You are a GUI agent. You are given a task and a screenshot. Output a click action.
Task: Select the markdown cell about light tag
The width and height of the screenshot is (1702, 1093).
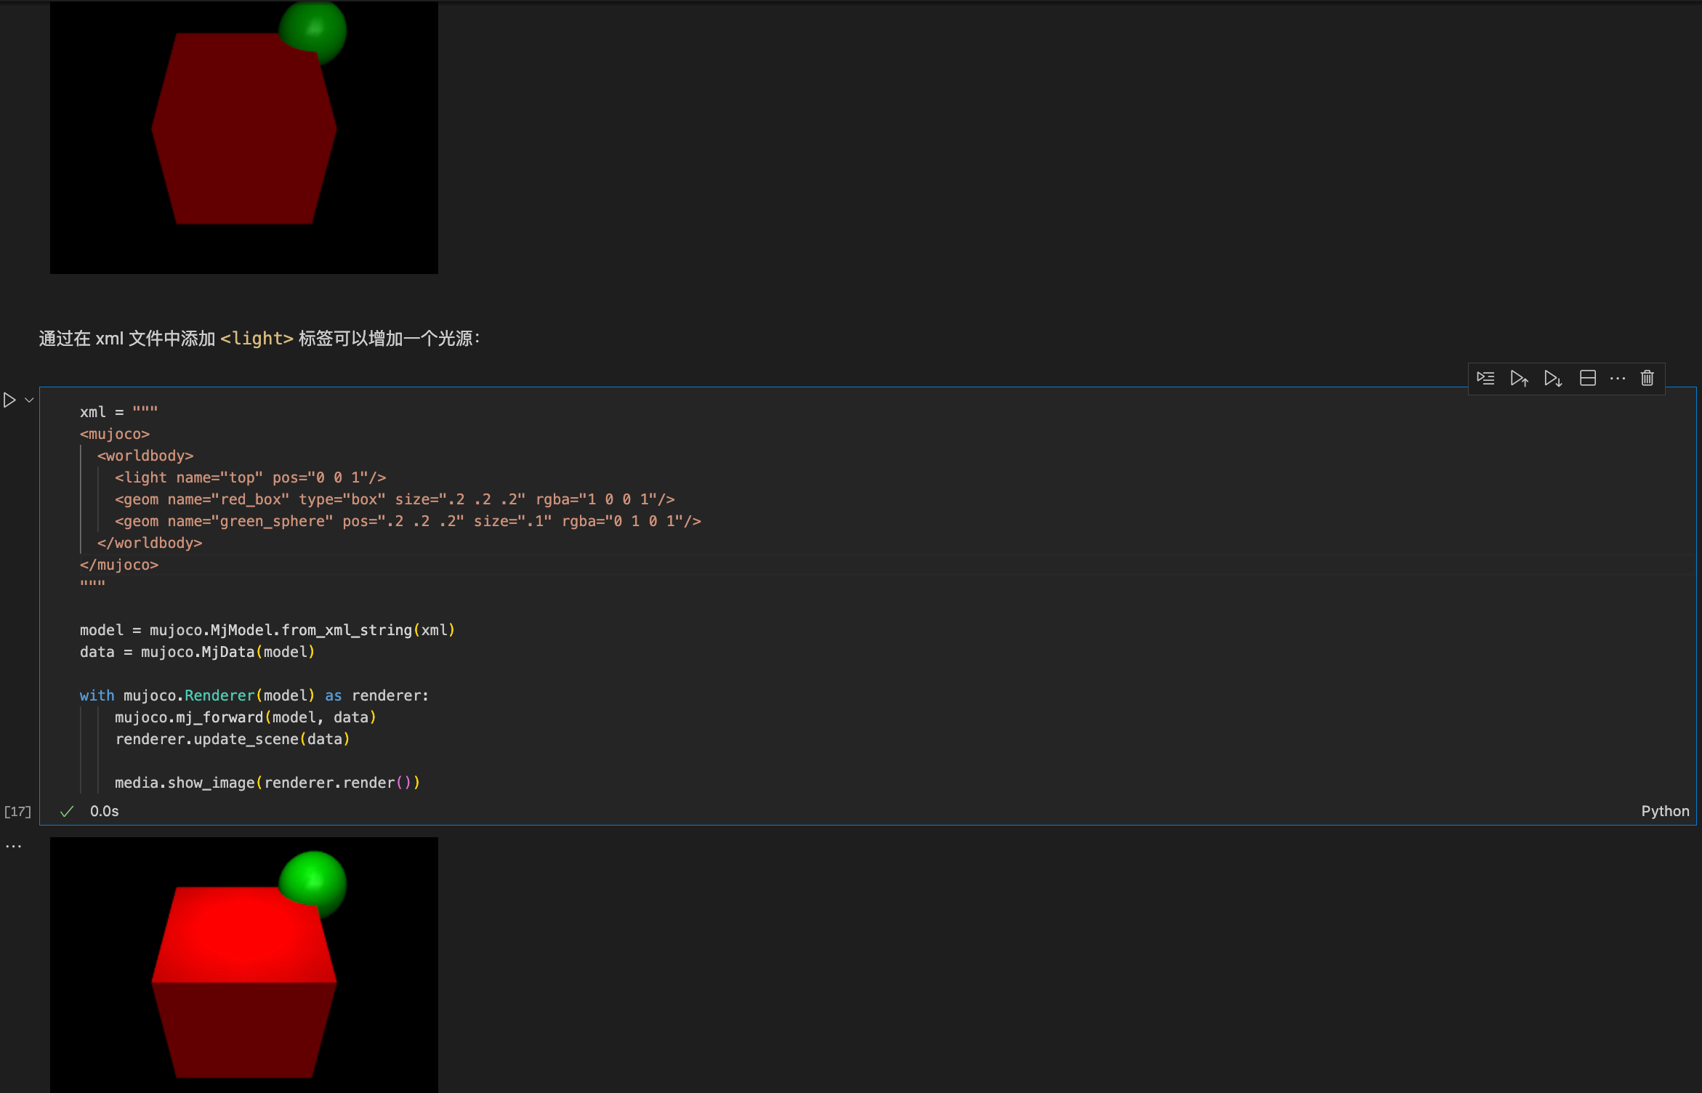click(259, 339)
